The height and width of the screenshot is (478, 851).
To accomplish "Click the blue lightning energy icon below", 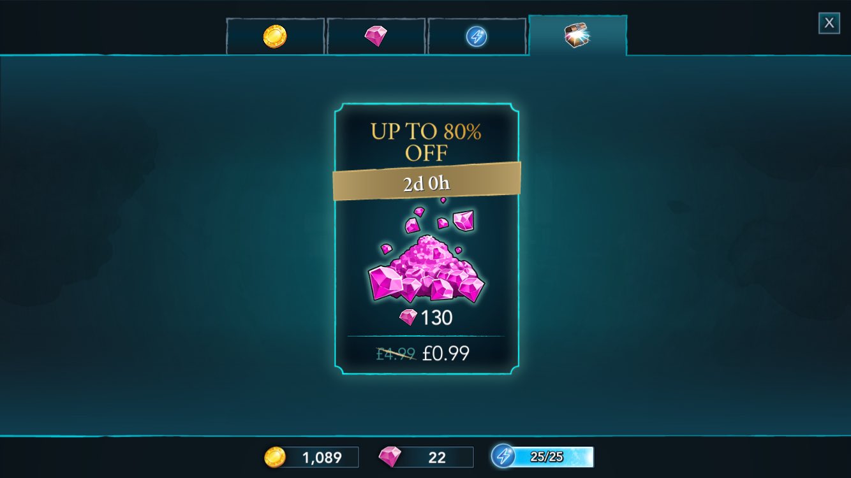I will point(503,456).
